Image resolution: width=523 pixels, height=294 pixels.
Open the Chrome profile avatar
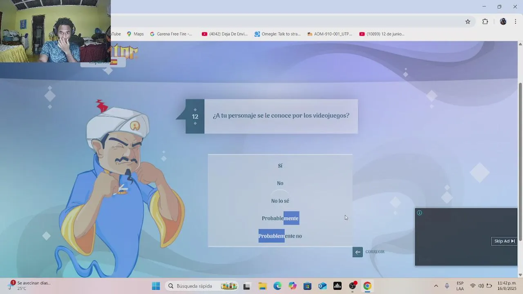503,22
